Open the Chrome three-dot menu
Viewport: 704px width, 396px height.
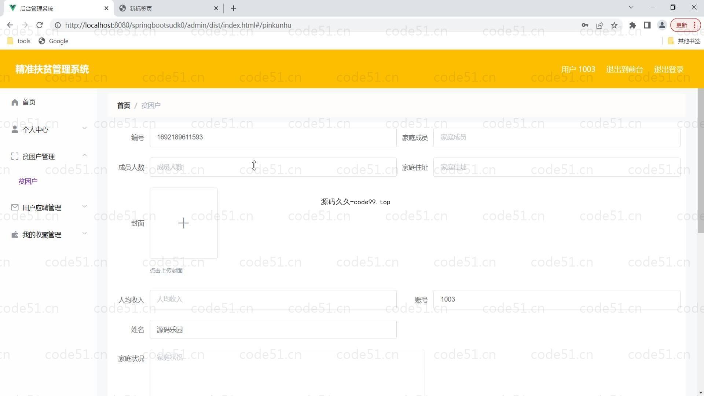pyautogui.click(x=694, y=25)
